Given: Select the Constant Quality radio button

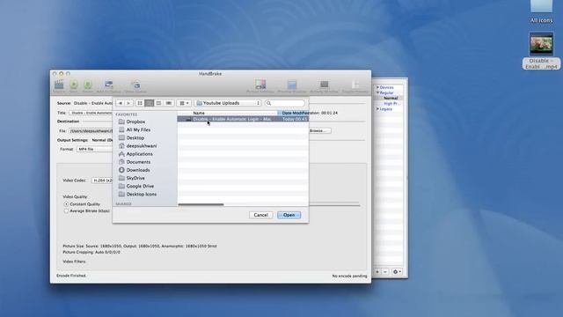Looking at the screenshot, I should 66,204.
